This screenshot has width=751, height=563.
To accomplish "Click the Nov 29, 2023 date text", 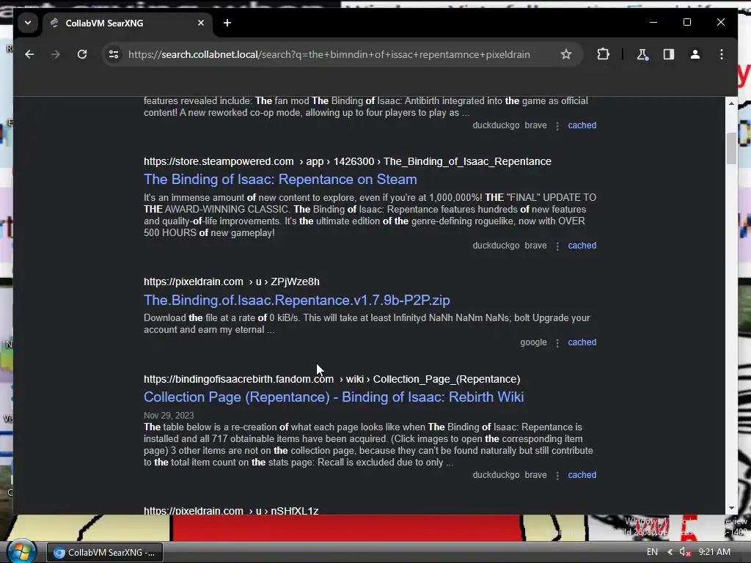I will [x=169, y=416].
